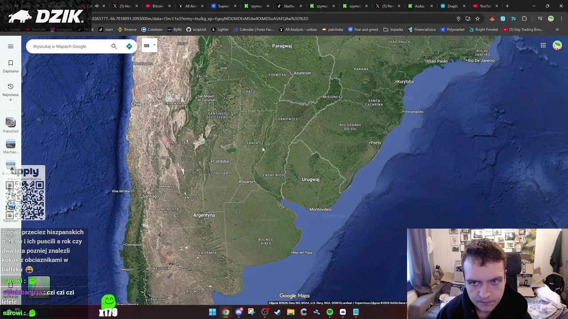Click the map layer tile button

click(146, 46)
